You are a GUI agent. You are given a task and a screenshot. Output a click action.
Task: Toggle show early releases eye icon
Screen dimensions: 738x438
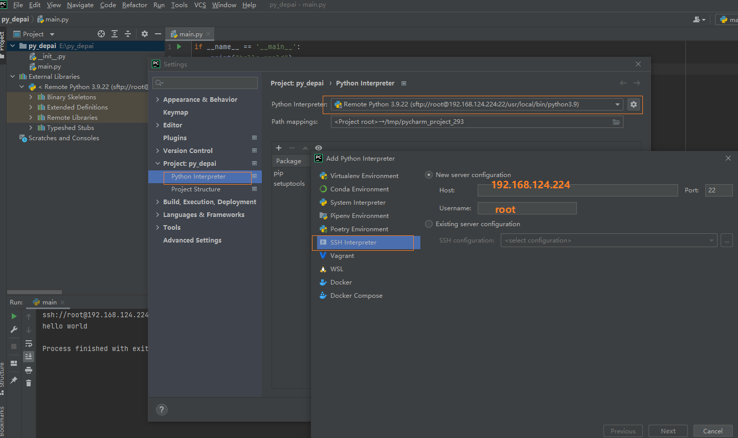(319, 148)
